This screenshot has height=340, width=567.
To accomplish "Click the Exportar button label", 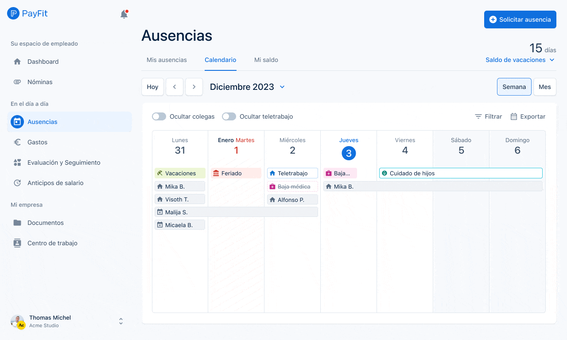I will [x=533, y=116].
